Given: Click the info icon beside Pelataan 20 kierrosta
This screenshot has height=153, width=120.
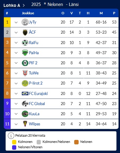Looking at the screenshot, I should [x=11, y=135].
